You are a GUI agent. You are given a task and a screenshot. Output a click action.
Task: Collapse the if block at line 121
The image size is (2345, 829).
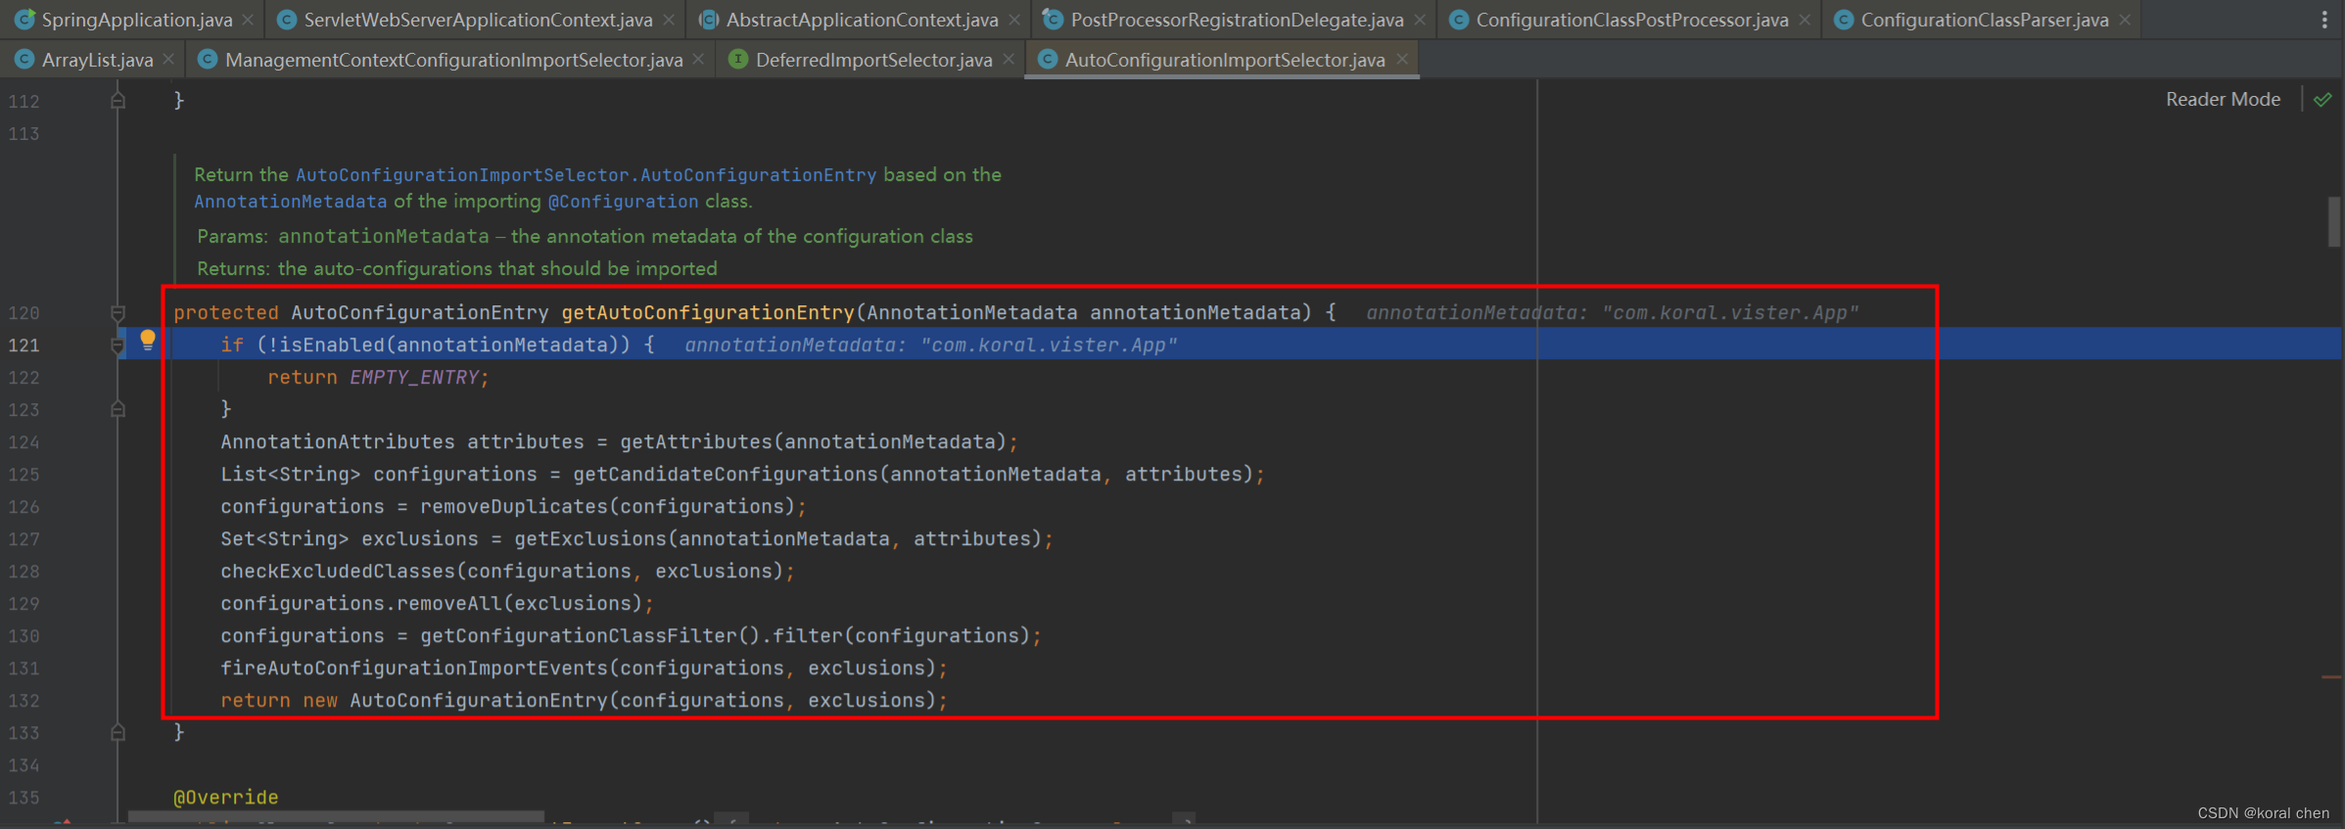[117, 345]
